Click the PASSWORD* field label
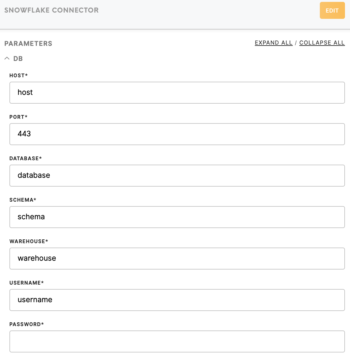The width and height of the screenshot is (350, 360). 26,324
